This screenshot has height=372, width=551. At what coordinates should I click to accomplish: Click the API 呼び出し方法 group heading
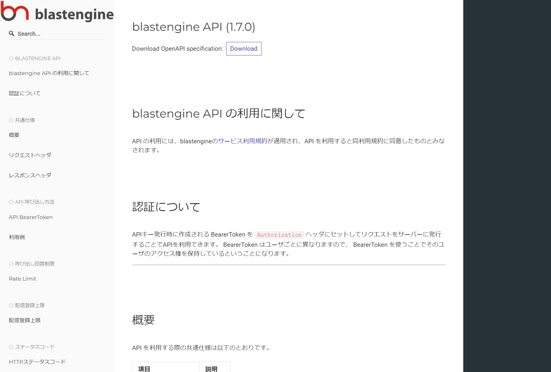coord(31,202)
